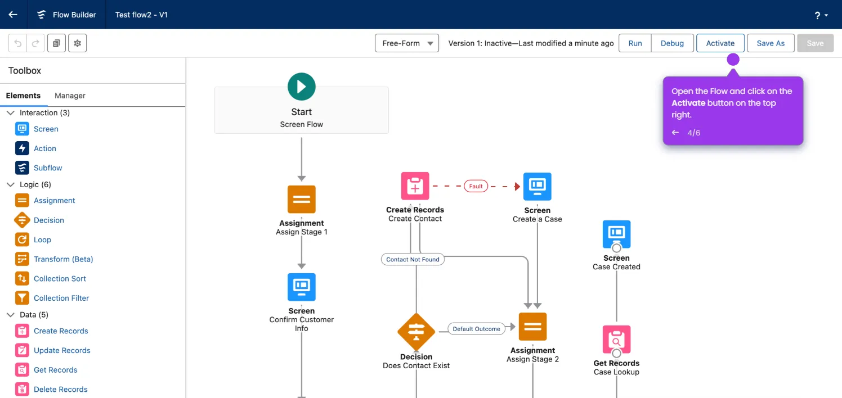The image size is (842, 398).
Task: Click the Create Records element icon
Action: point(22,331)
